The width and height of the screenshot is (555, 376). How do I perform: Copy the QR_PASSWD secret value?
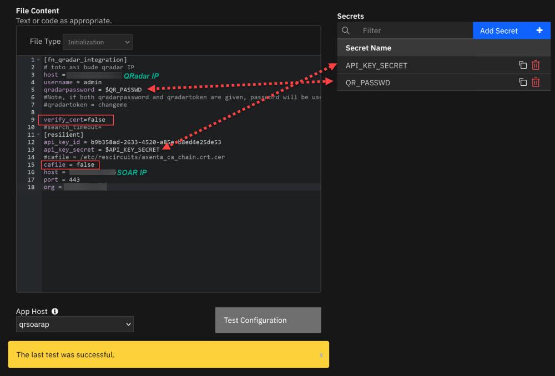tap(522, 82)
